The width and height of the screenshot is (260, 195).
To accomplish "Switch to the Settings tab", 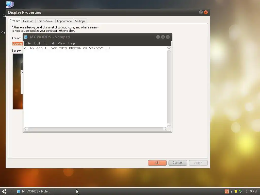I will pos(80,21).
